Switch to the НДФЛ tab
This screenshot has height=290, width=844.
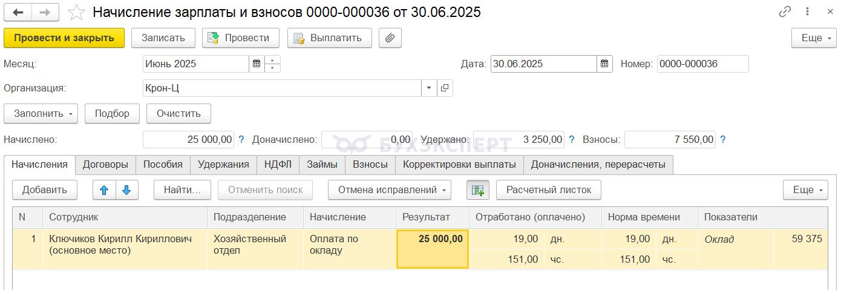pyautogui.click(x=278, y=164)
